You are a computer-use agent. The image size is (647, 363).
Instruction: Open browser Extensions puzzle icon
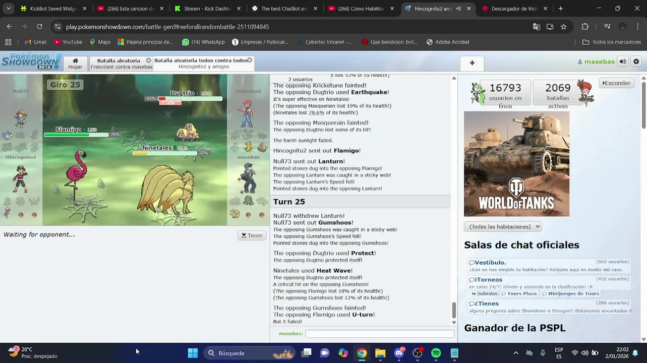(585, 26)
